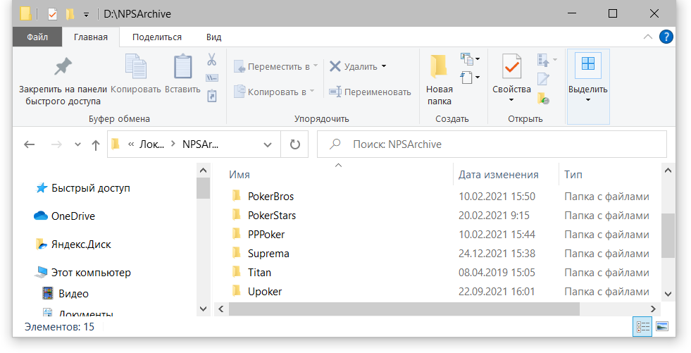Screen dimensions: 691x353
Task: Copy path icon in clipboard group
Action: tap(212, 78)
